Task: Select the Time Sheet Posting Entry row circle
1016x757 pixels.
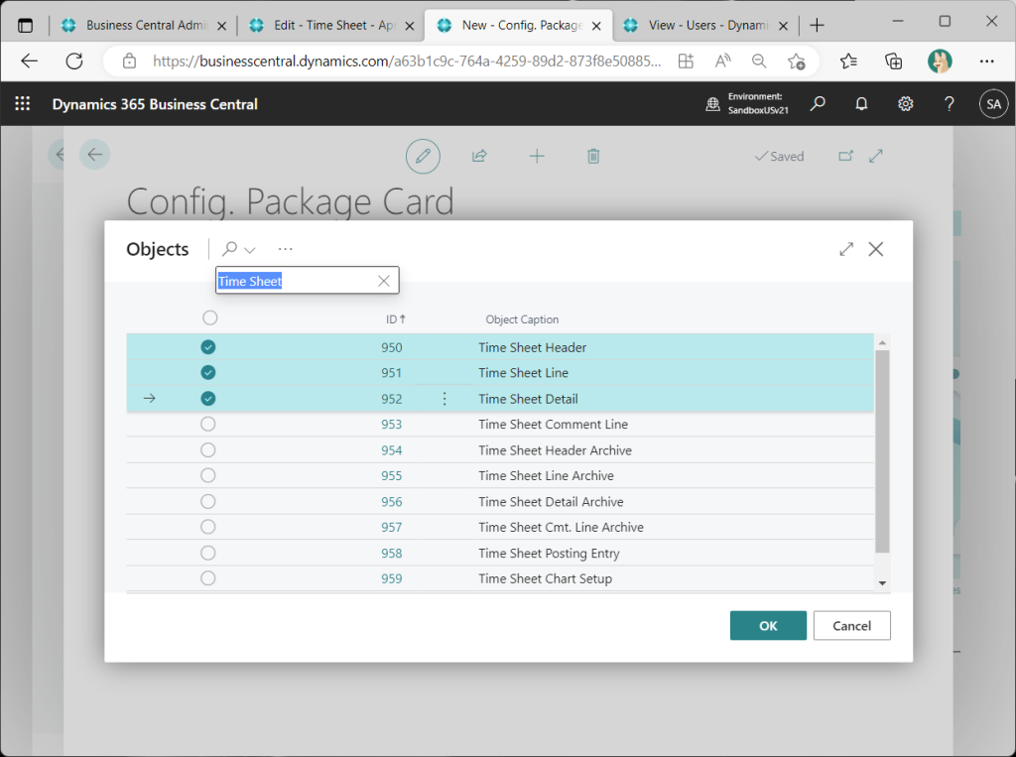Action: [x=208, y=553]
